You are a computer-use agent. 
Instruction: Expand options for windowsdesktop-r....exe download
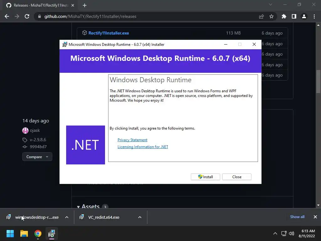click(67, 217)
